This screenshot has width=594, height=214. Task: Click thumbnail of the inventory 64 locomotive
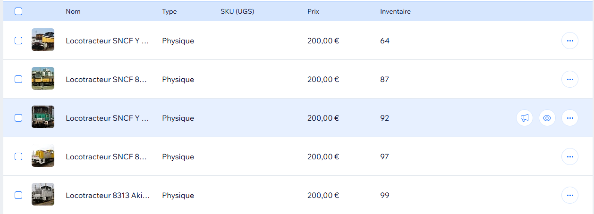[x=43, y=41]
